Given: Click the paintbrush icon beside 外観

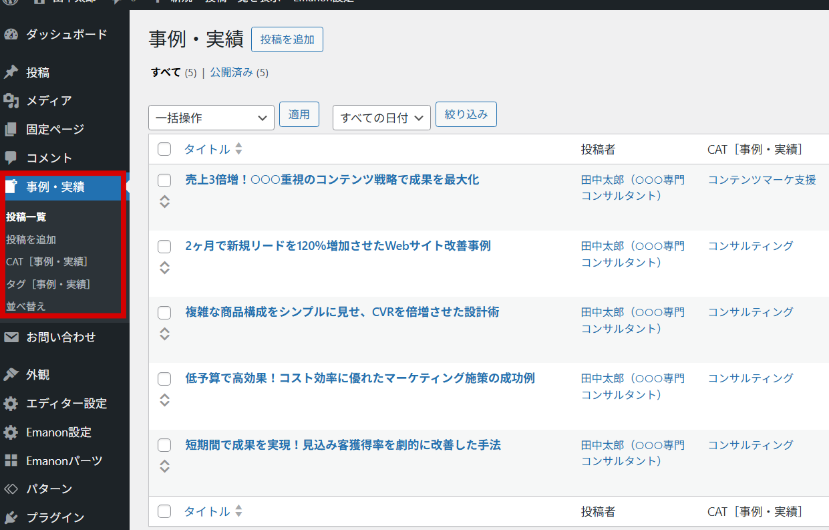Looking at the screenshot, I should point(11,374).
